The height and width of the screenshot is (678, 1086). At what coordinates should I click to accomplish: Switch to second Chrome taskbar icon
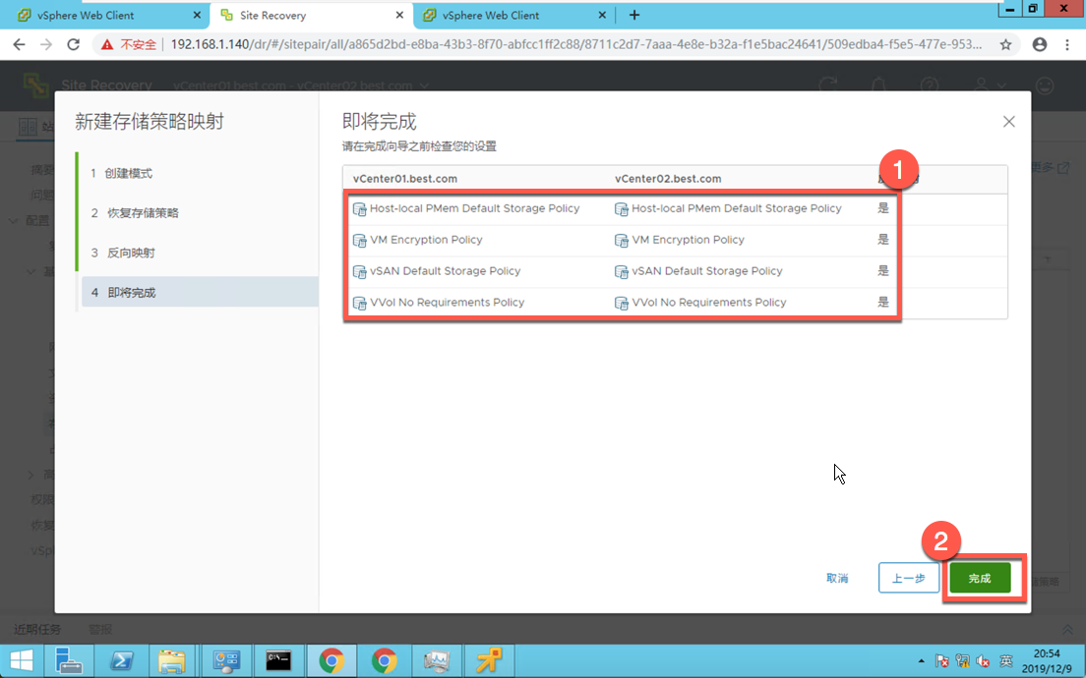(384, 660)
